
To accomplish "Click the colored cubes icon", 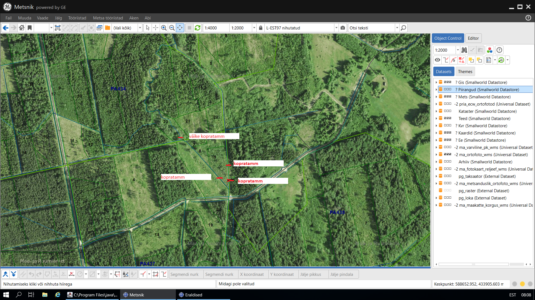I will pos(490,50).
